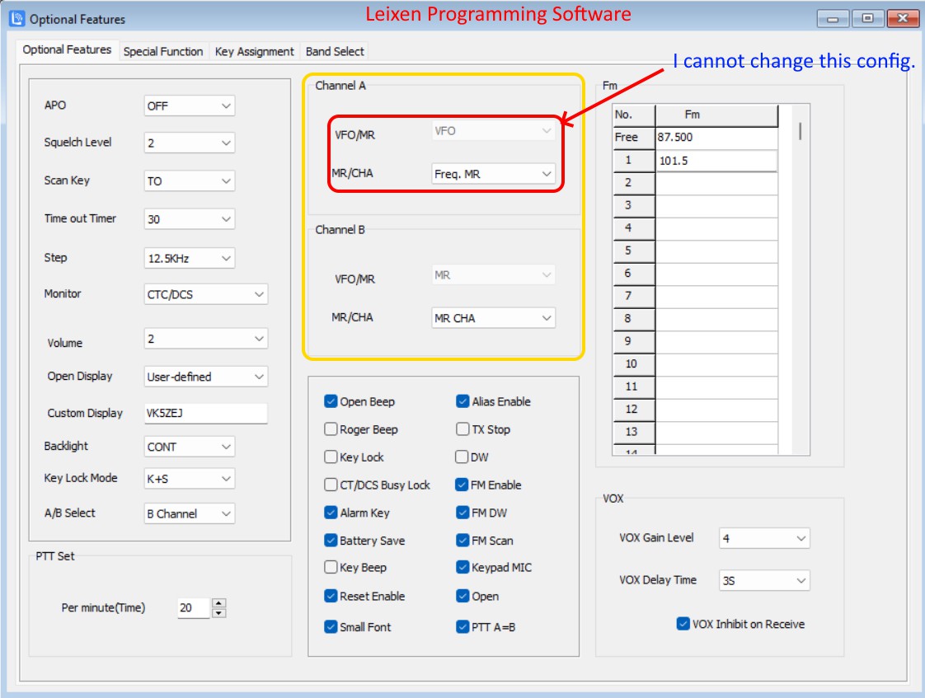The image size is (925, 698).
Task: Open the VOX Gain Level dropdown
Action: (764, 538)
